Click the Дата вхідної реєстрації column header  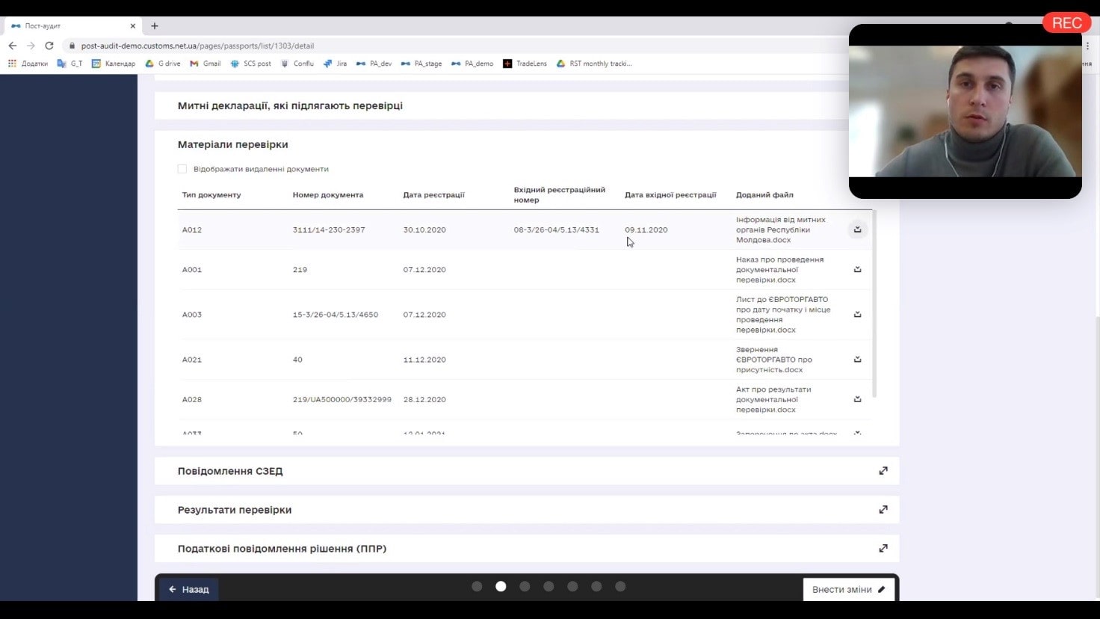(670, 194)
